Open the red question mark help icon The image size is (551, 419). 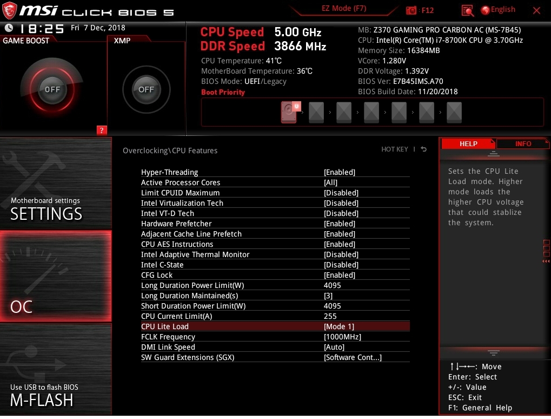(x=102, y=130)
